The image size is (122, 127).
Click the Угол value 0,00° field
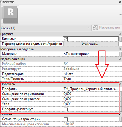pos(91,104)
